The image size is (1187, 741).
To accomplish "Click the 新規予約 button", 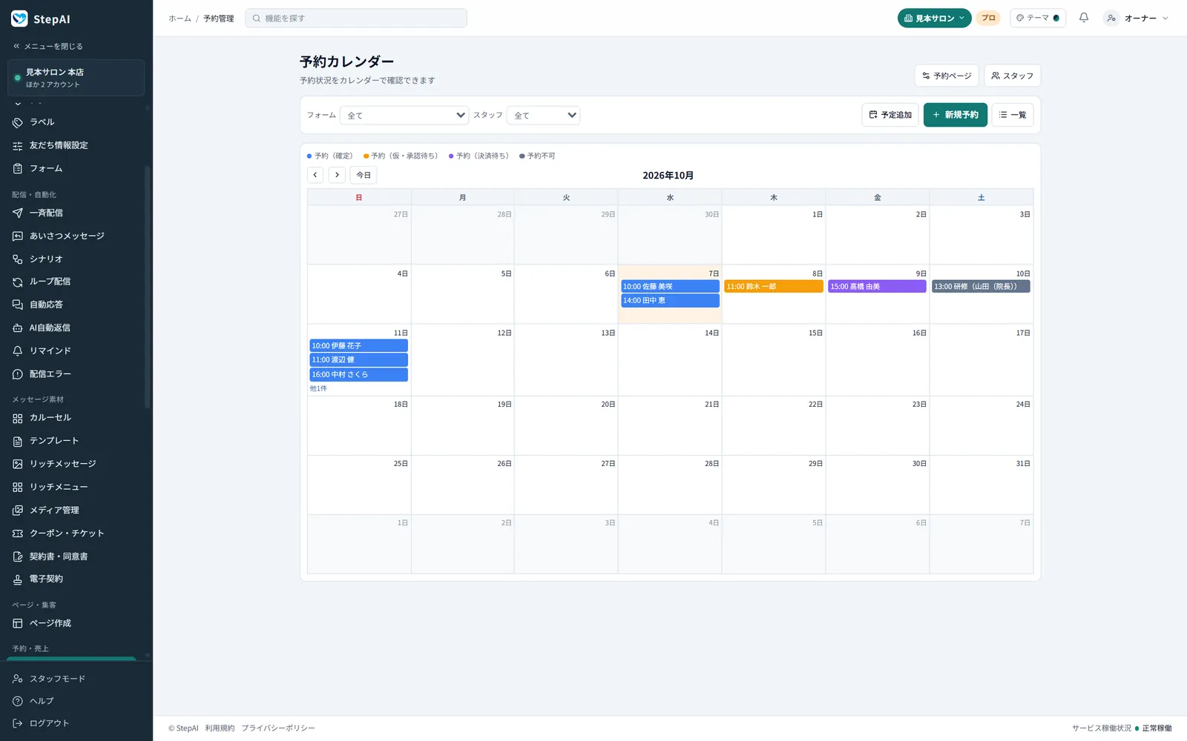I will [x=956, y=115].
